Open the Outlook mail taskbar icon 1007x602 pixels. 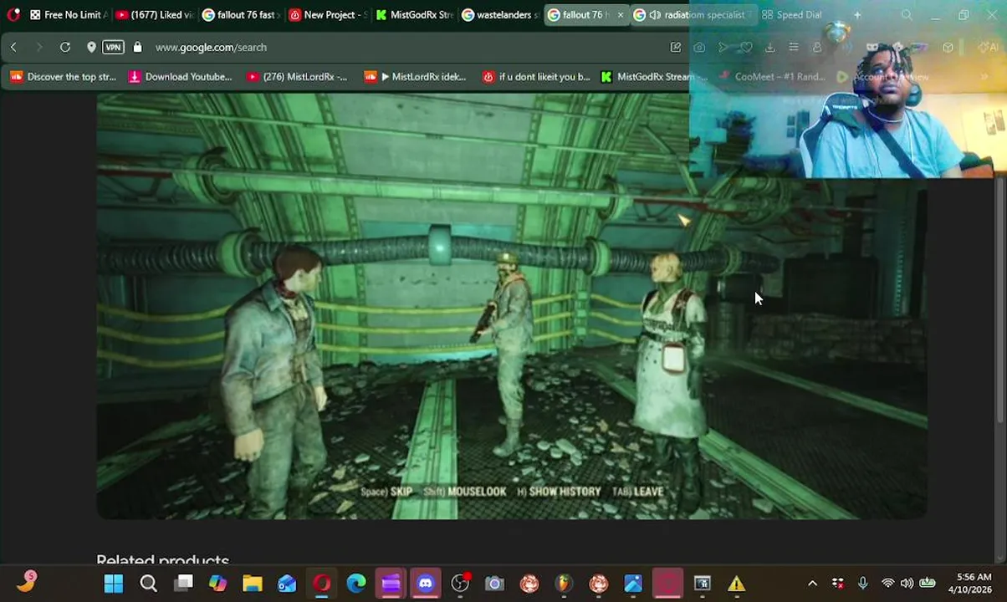point(287,584)
